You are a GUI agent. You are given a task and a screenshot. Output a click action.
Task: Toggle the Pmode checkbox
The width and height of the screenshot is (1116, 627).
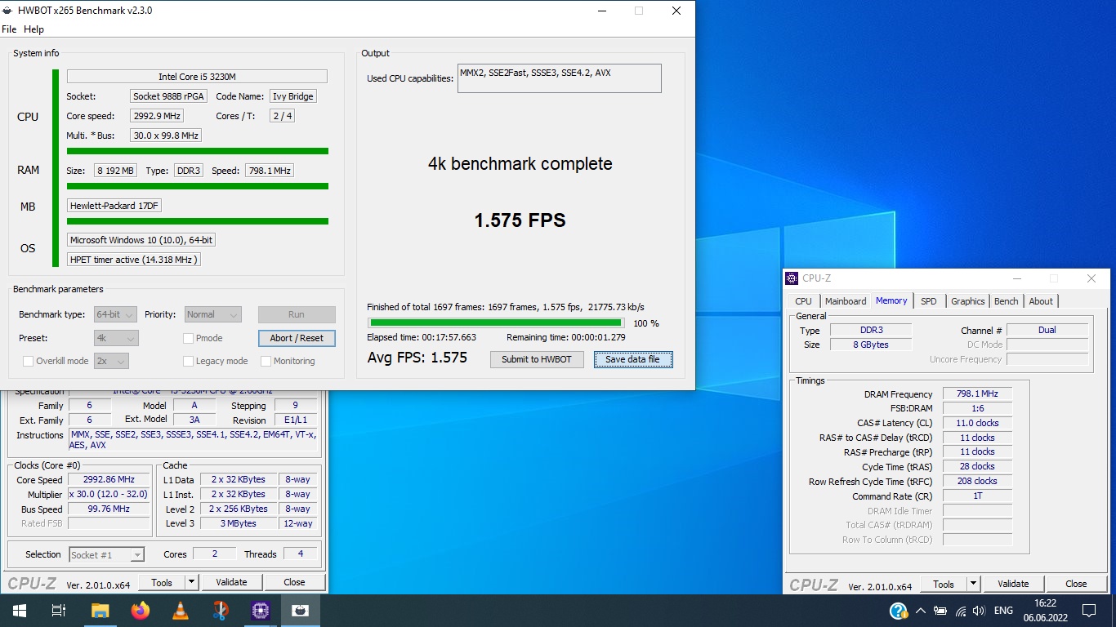point(189,338)
